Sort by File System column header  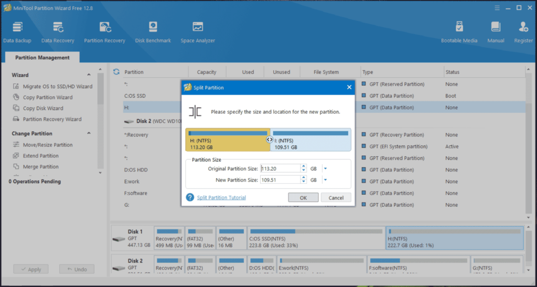[326, 72]
